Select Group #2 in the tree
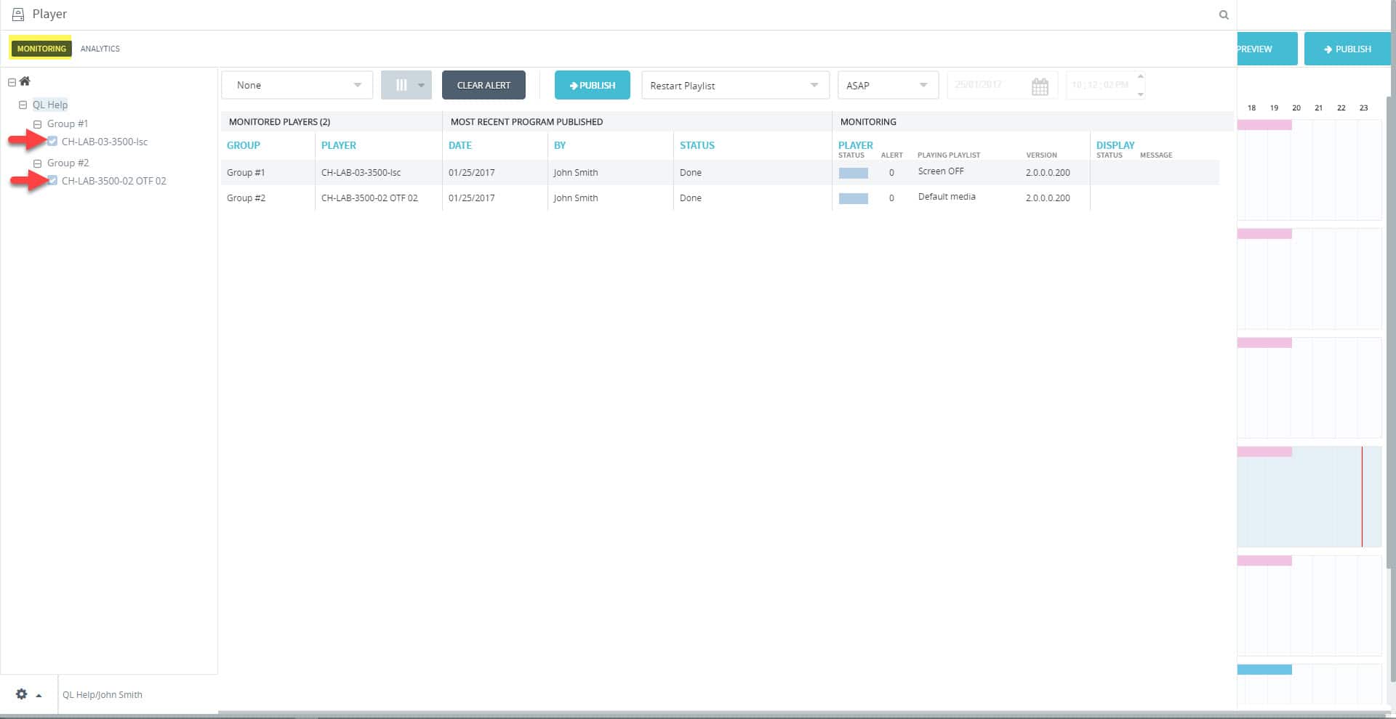The height and width of the screenshot is (719, 1396). pos(68,163)
